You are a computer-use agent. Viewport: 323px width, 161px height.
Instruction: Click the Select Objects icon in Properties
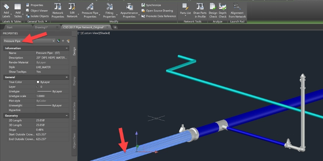(x=63, y=41)
